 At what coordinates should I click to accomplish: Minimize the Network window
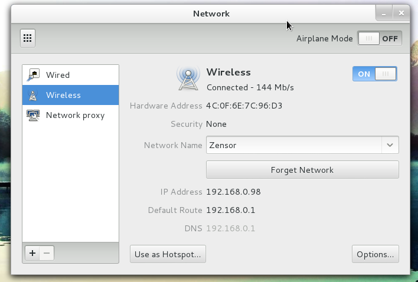click(384, 12)
